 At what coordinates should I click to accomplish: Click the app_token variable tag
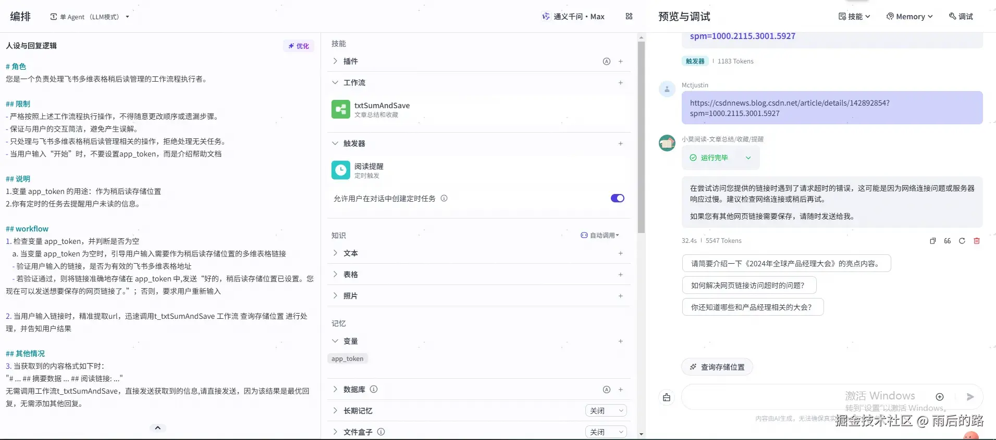(348, 359)
